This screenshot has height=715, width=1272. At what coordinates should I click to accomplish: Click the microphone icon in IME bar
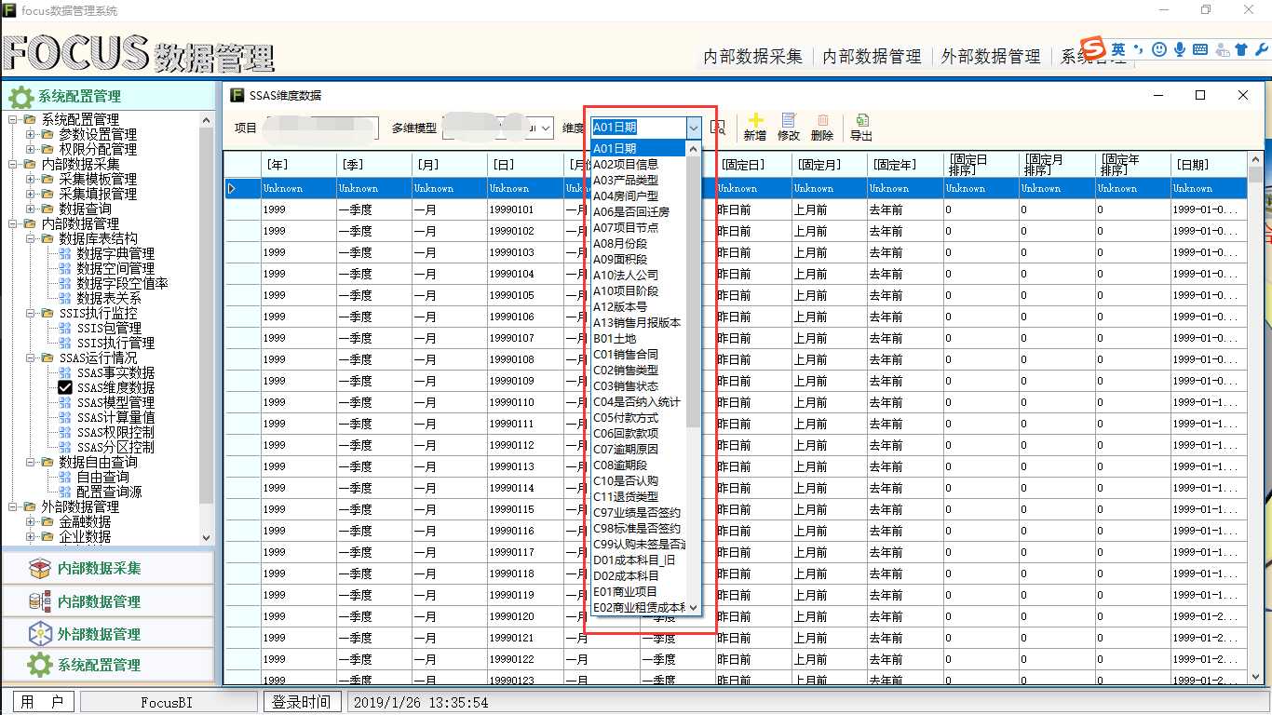pos(1180,49)
